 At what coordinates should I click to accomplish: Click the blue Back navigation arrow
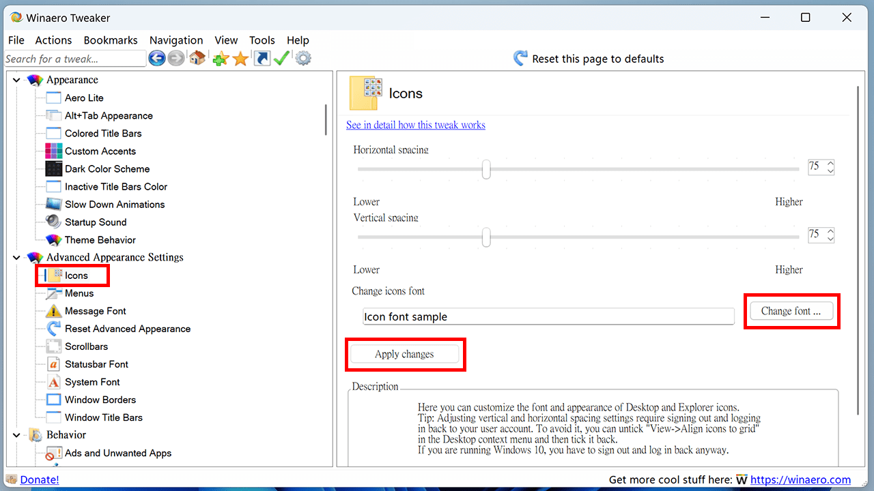[x=156, y=59]
